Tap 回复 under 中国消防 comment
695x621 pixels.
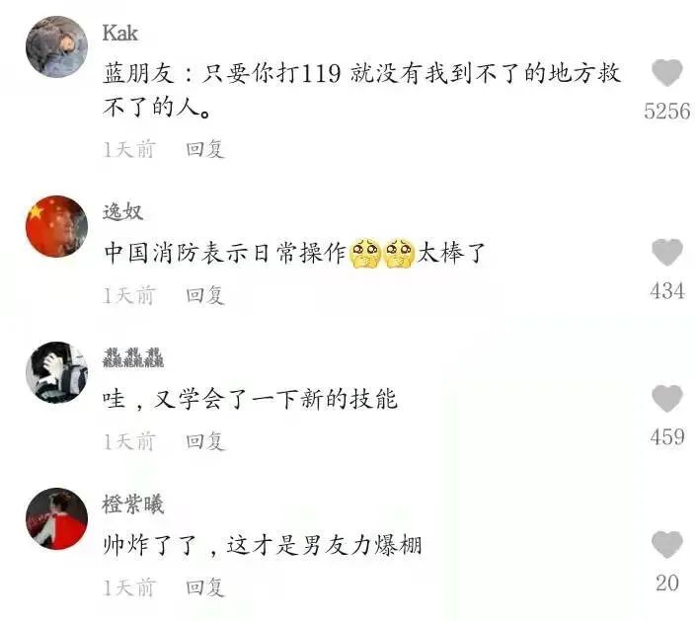point(204,295)
